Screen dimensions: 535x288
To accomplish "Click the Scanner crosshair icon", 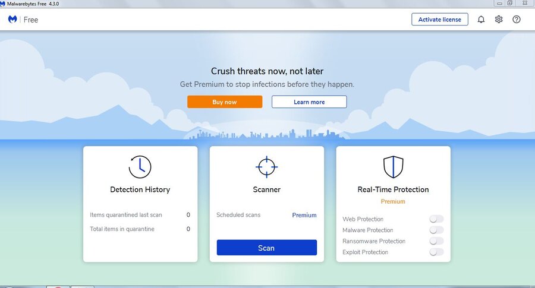I will click(x=266, y=167).
